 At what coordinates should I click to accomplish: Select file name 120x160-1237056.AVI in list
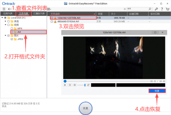(69, 18)
